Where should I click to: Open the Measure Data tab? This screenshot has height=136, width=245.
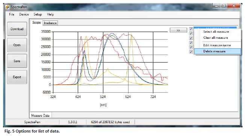40,116
